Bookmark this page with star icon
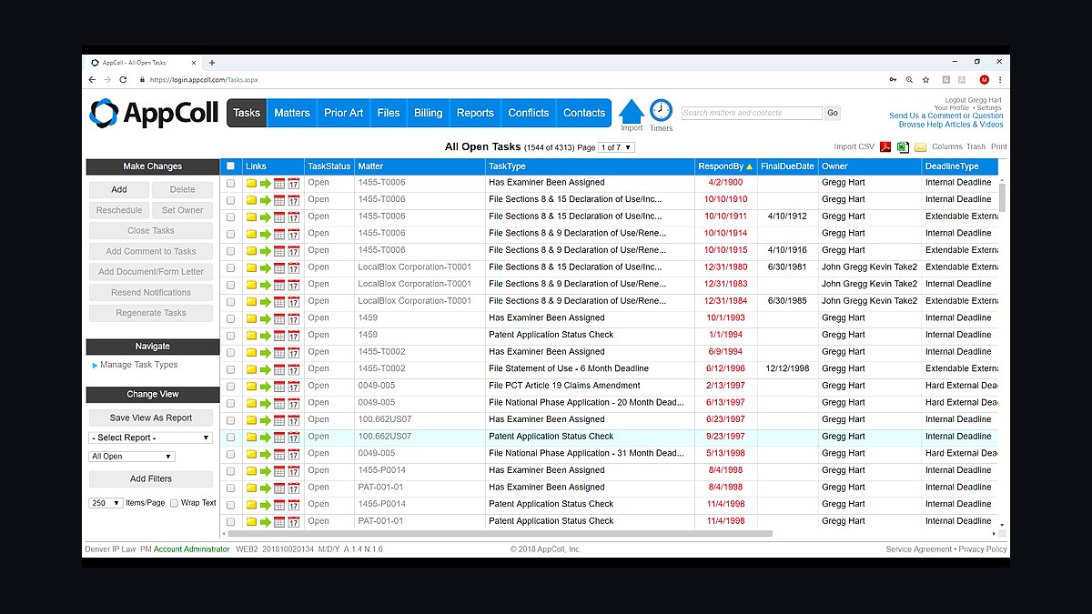Screen dimensions: 1092x614 [925, 80]
